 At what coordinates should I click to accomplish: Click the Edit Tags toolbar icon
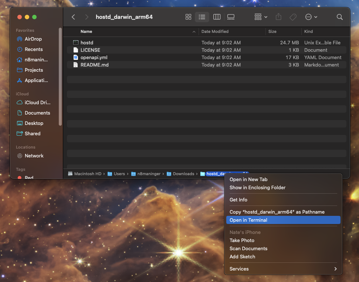click(x=293, y=17)
